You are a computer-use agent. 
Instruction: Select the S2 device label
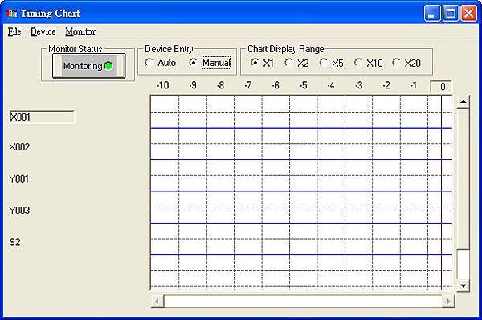(15, 242)
